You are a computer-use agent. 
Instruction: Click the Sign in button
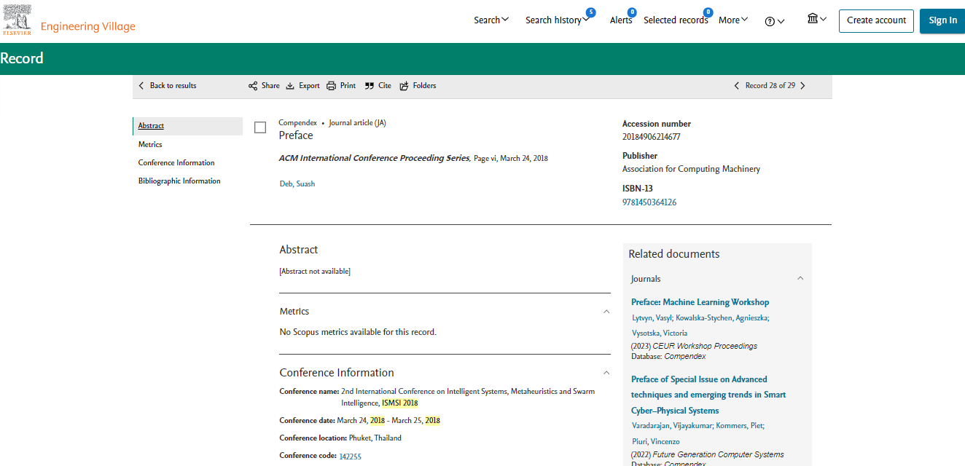point(942,20)
